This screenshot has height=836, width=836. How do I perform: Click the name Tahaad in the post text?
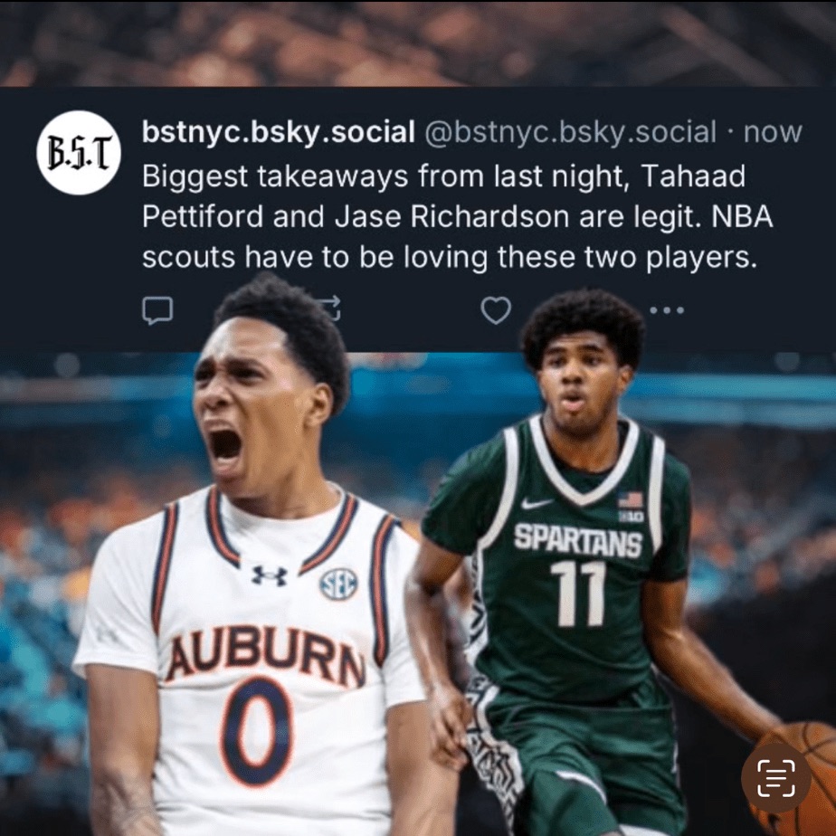[x=692, y=176]
